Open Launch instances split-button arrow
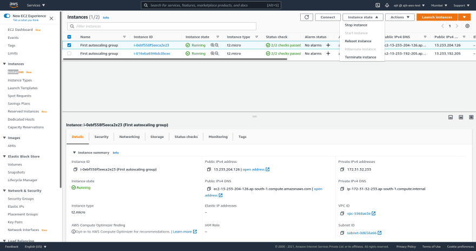This screenshot has width=476, height=251. pos(464,17)
